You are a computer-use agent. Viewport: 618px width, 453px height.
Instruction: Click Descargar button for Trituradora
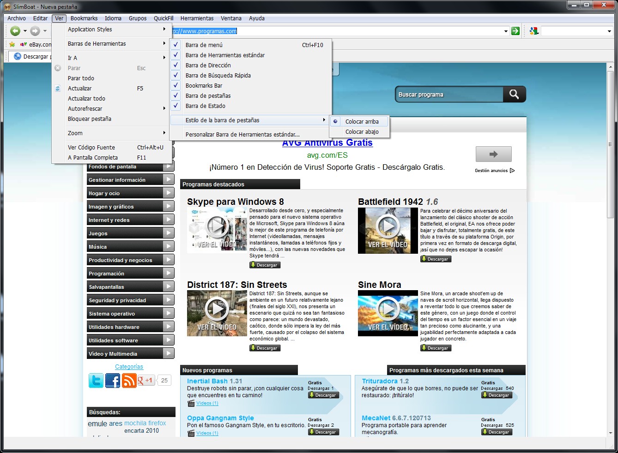point(497,395)
